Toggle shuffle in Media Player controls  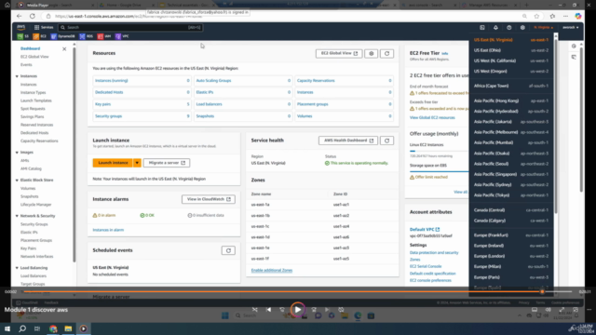(254, 310)
